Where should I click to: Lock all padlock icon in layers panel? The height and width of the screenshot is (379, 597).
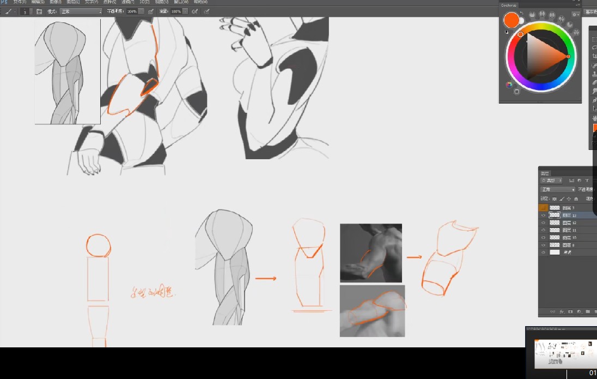pyautogui.click(x=576, y=198)
